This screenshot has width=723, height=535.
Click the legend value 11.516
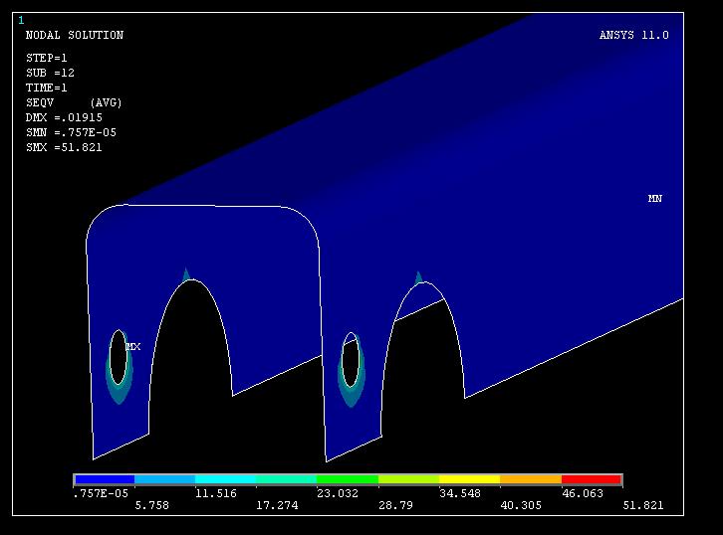(216, 493)
